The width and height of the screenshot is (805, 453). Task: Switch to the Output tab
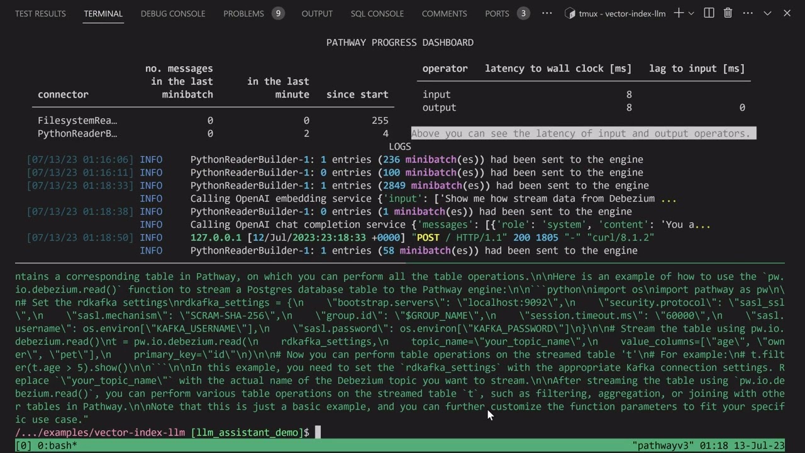coord(317,13)
